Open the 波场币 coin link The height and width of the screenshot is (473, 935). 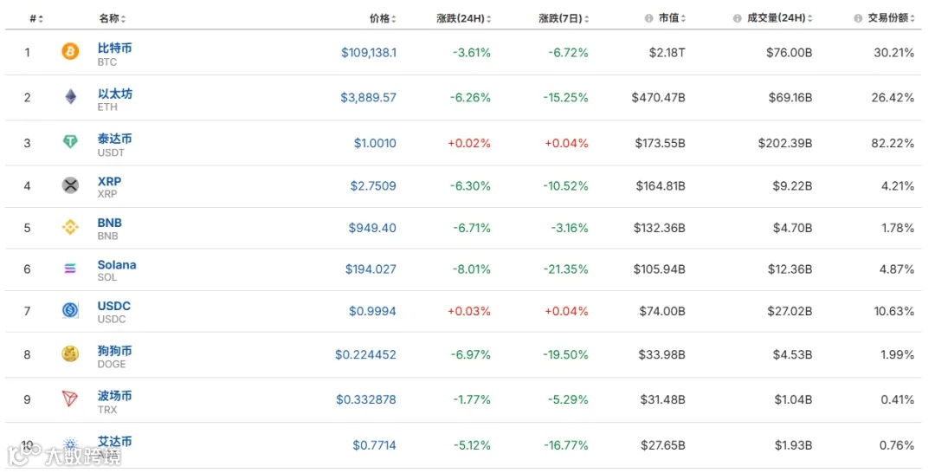pyautogui.click(x=114, y=395)
